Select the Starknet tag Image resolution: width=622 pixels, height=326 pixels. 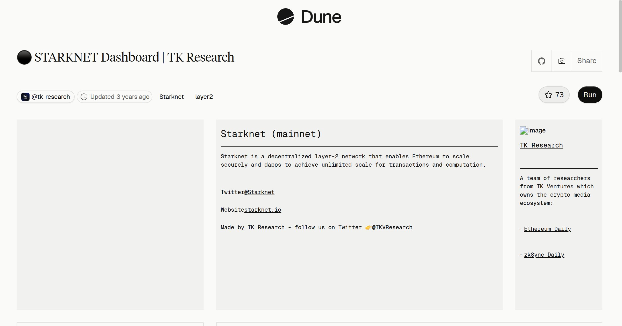[x=171, y=97]
